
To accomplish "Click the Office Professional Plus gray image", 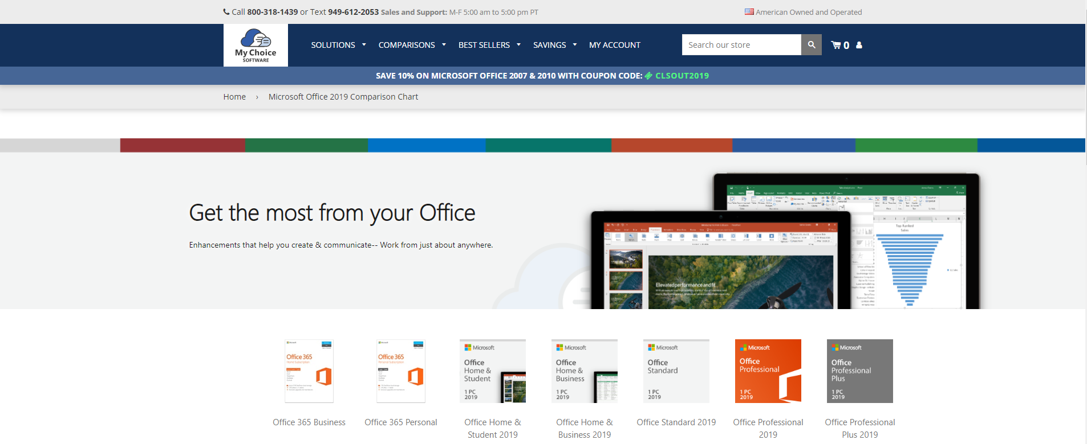I will [x=859, y=371].
